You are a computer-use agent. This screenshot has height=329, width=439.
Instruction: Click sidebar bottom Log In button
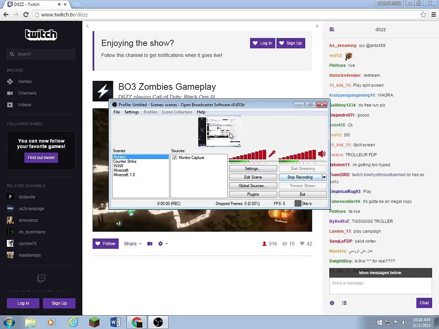pyautogui.click(x=23, y=303)
